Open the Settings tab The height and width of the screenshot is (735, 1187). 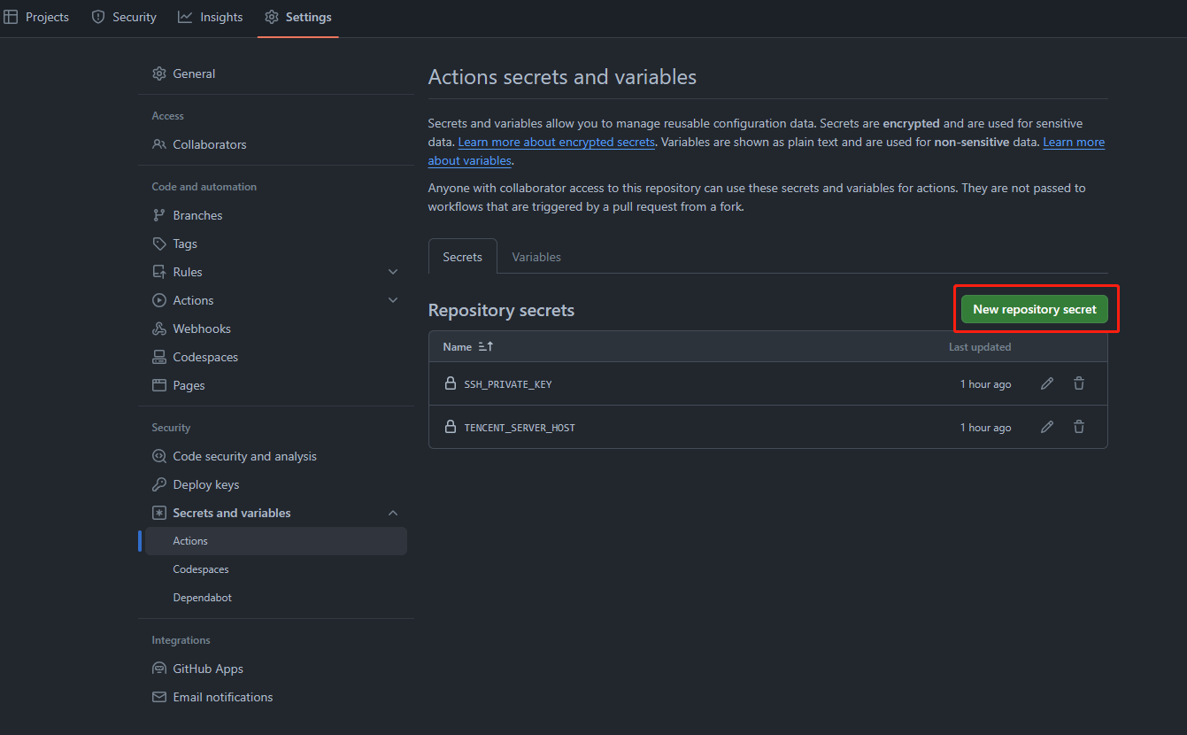click(x=298, y=17)
